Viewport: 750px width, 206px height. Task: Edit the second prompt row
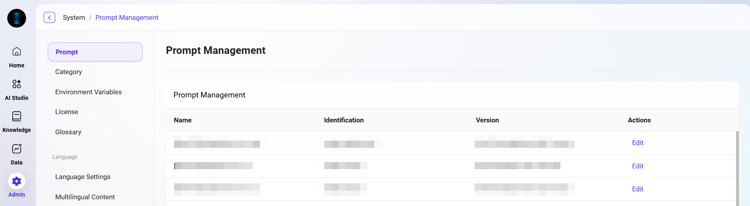pyautogui.click(x=638, y=166)
